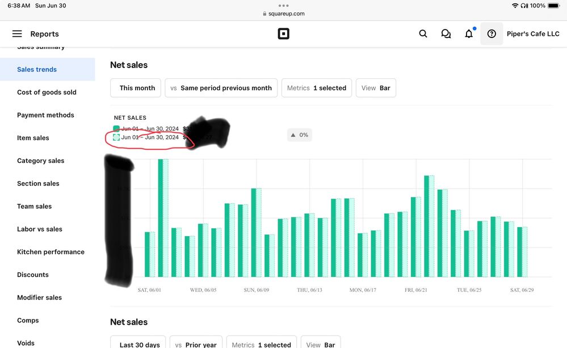Viewport: 567px width, 348px height.
Task: Open the This month date range dropdown
Action: pos(136,88)
